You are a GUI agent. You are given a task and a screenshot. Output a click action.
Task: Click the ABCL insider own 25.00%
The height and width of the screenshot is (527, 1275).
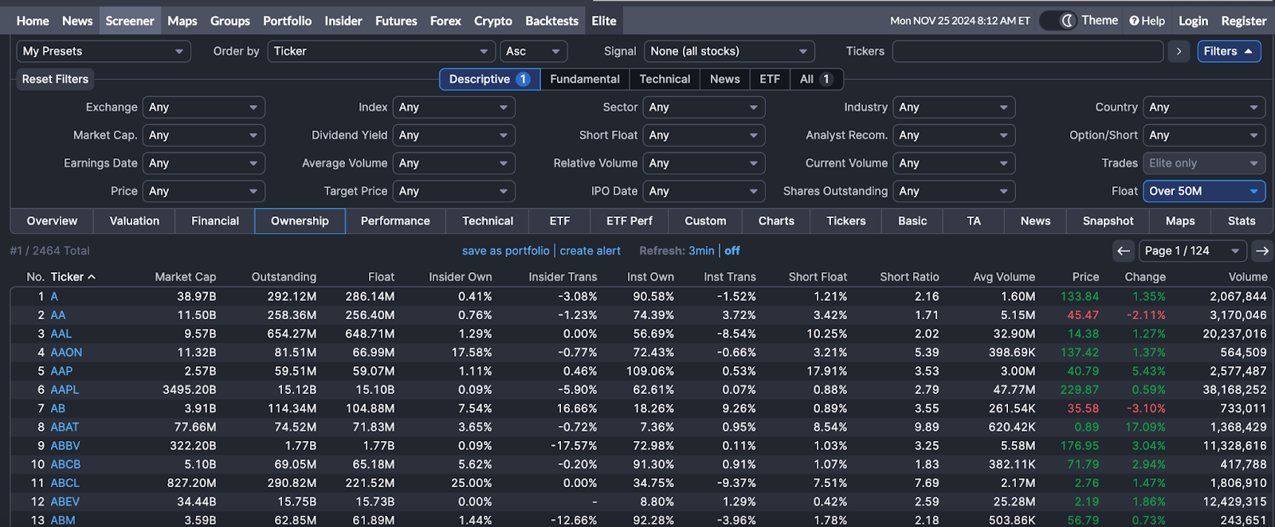[x=472, y=483]
